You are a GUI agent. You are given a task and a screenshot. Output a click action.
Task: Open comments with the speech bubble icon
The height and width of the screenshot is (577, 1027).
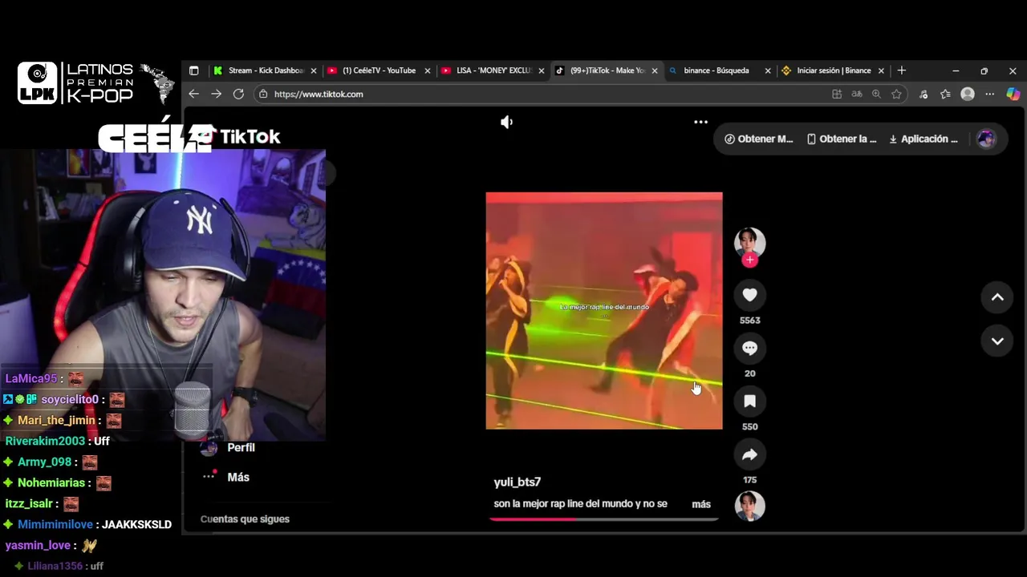point(749,349)
